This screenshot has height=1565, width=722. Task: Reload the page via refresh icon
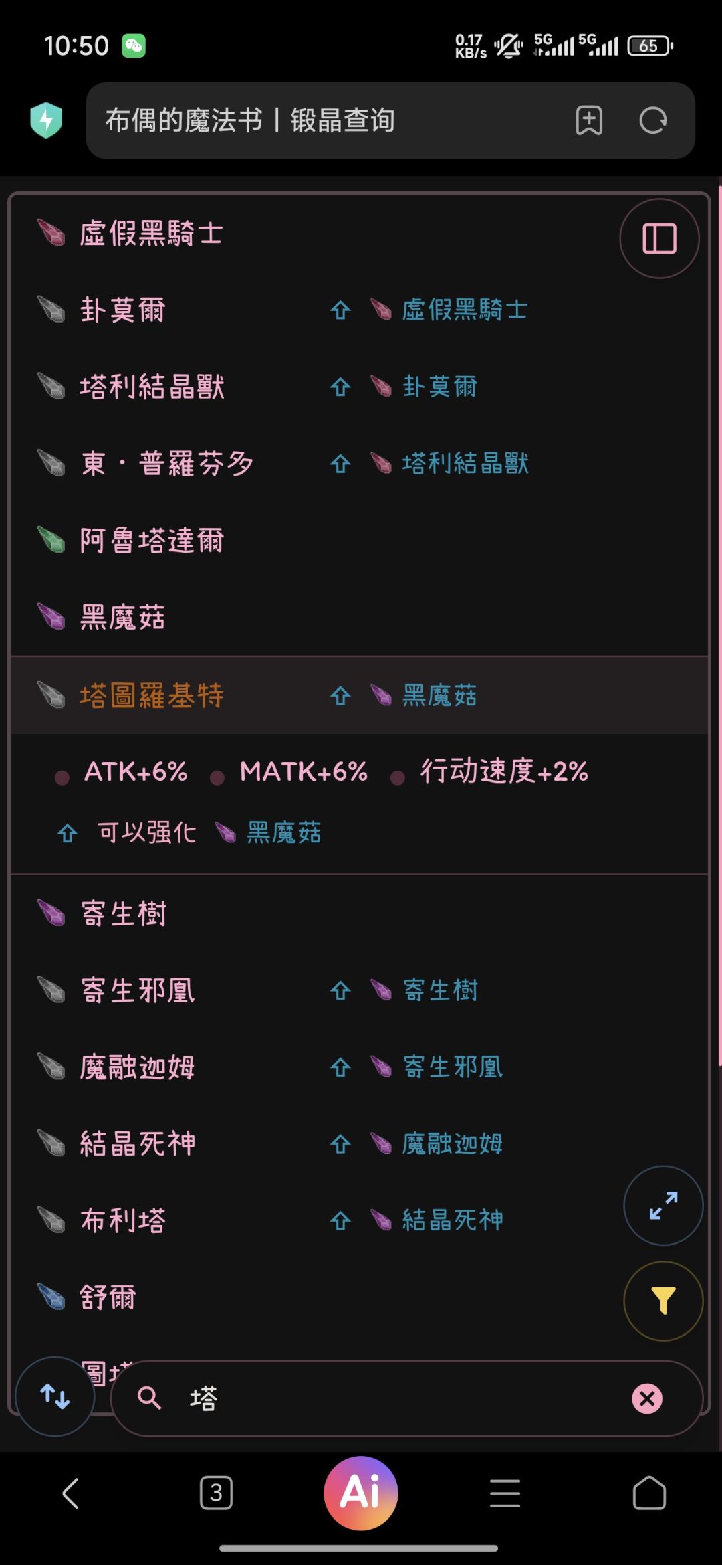pos(653,121)
